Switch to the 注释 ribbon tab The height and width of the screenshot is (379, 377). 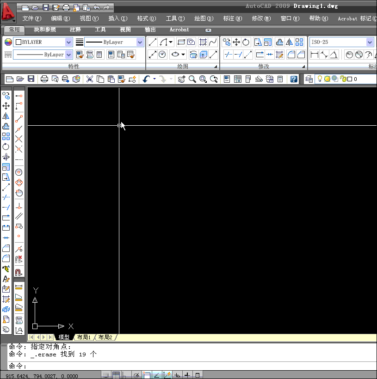click(x=75, y=30)
